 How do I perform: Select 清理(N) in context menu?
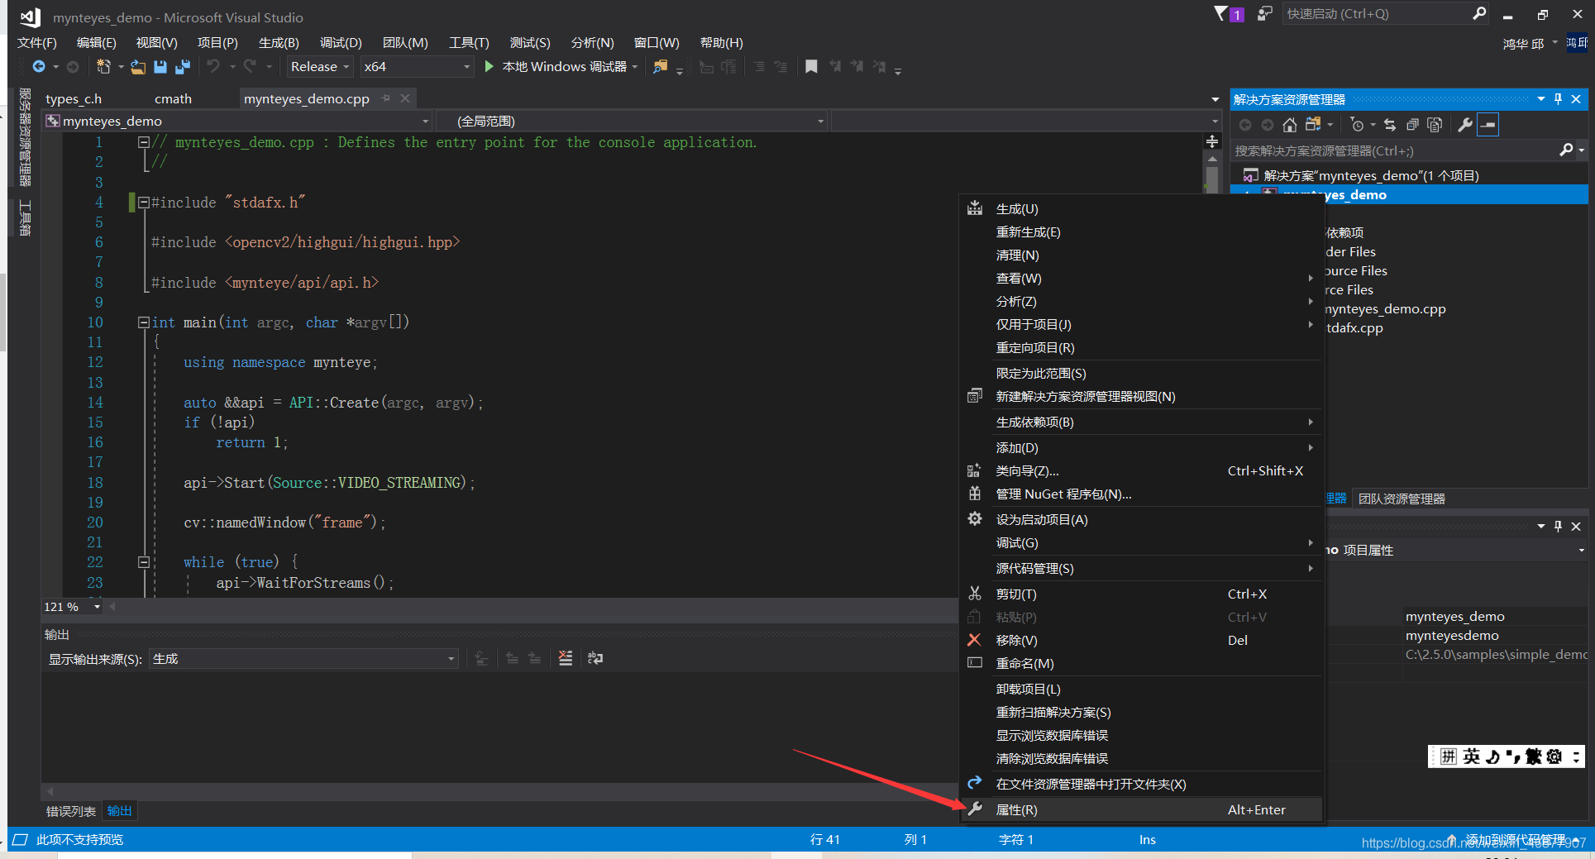click(1140, 255)
